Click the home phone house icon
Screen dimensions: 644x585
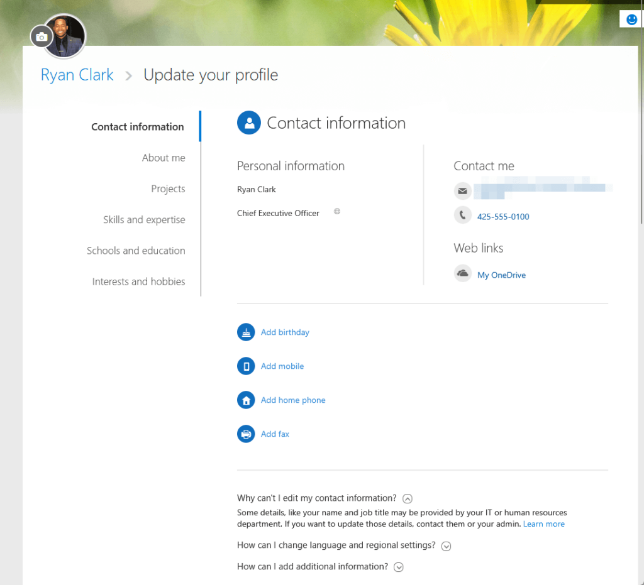(x=246, y=400)
